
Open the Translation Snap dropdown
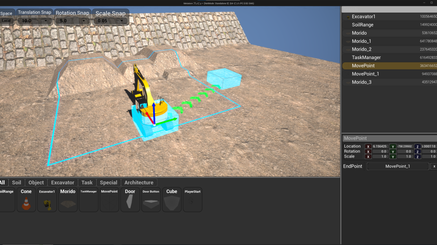pos(34,21)
